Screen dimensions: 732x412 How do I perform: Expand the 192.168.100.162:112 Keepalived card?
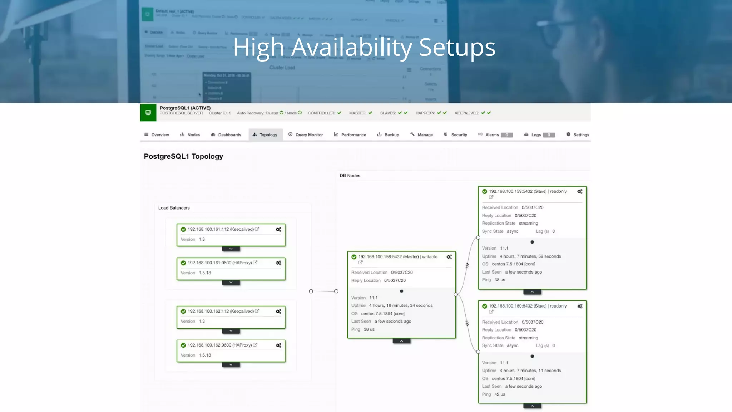(x=231, y=331)
